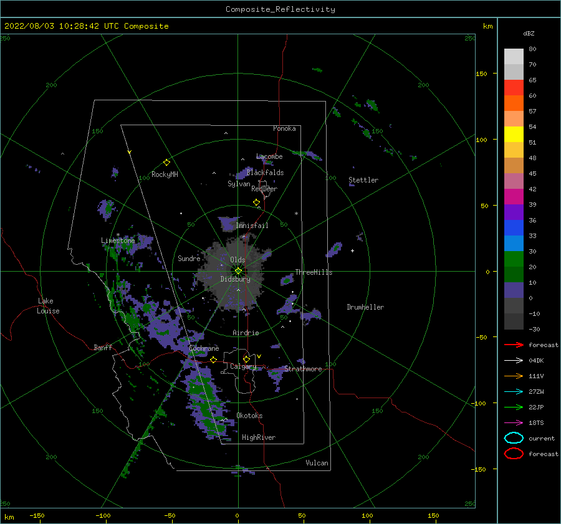Viewport: 561px width, 524px height.
Task: Click the Calgary city label
Action: 243,366
